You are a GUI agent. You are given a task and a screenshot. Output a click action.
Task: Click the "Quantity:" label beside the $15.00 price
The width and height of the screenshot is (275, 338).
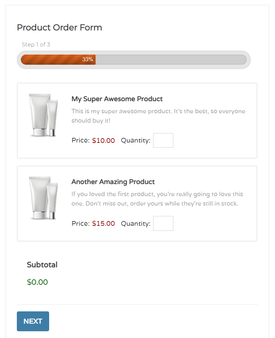point(136,223)
